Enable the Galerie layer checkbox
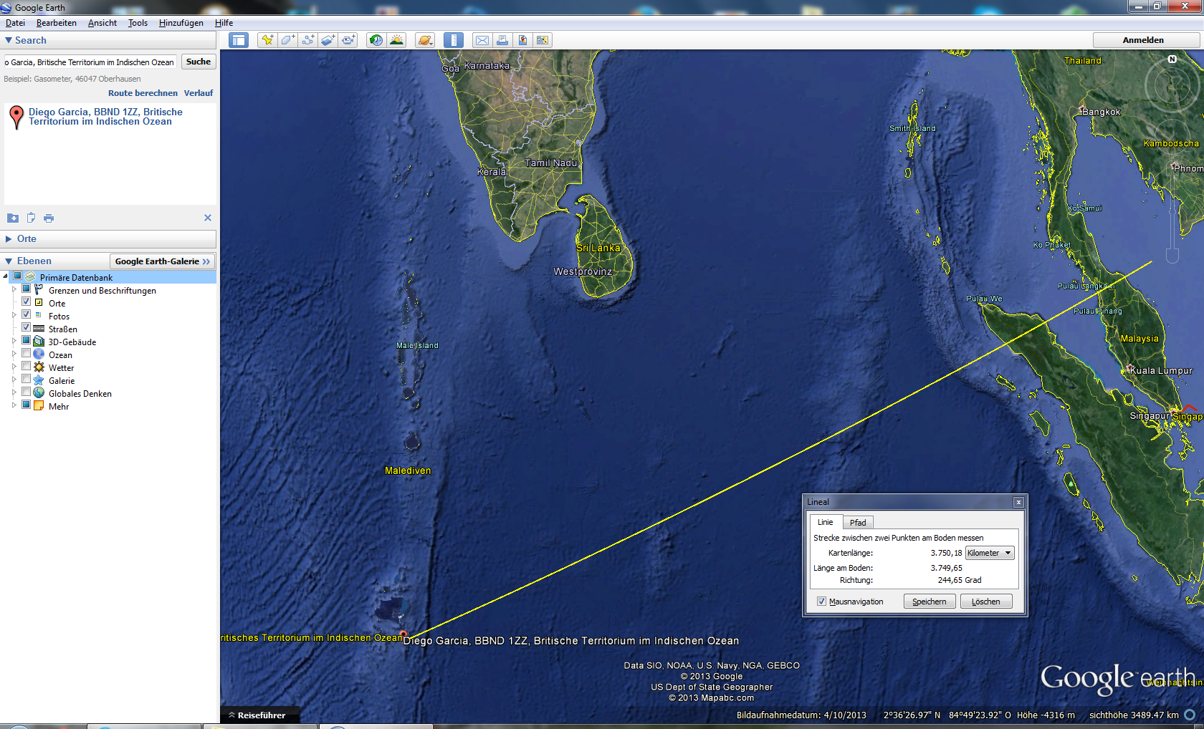Image resolution: width=1204 pixels, height=729 pixels. coord(26,380)
